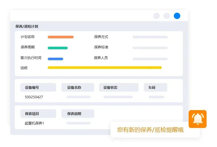
Task: Click the placeholder under 保养说明
Action: [x=78, y=123]
